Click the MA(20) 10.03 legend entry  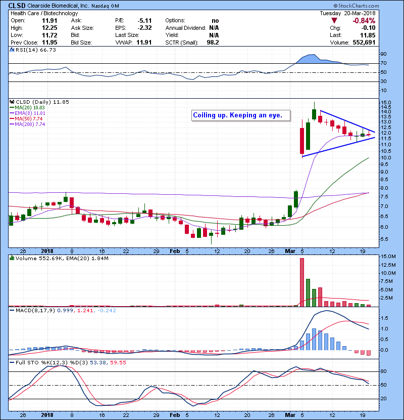[27, 108]
